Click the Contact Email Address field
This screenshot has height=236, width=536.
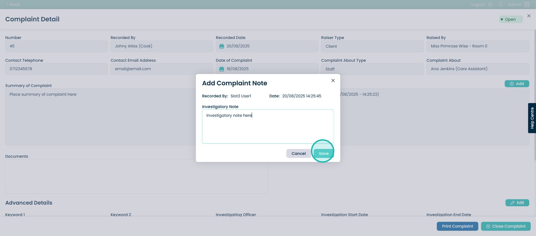click(161, 69)
